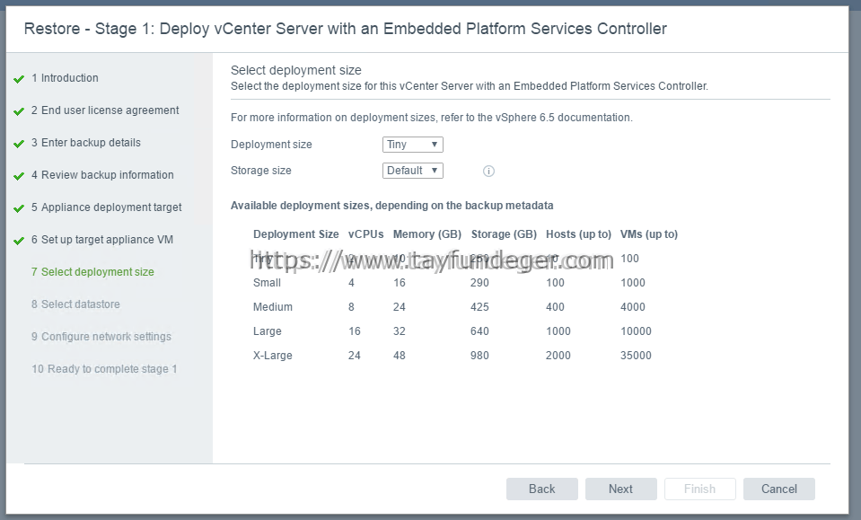Click the Medium deployment size row label

(272, 307)
